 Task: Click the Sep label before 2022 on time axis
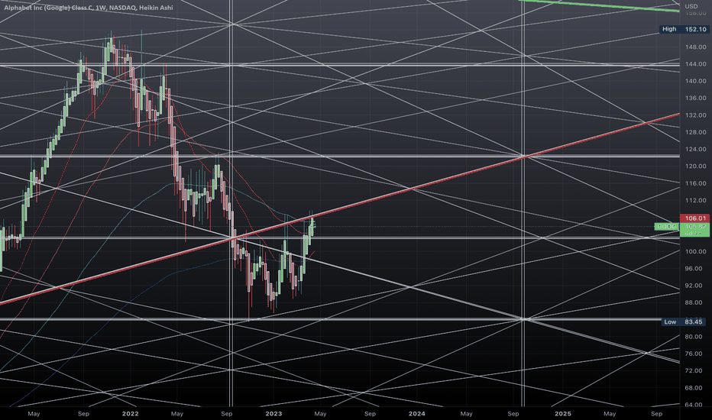pos(83,414)
